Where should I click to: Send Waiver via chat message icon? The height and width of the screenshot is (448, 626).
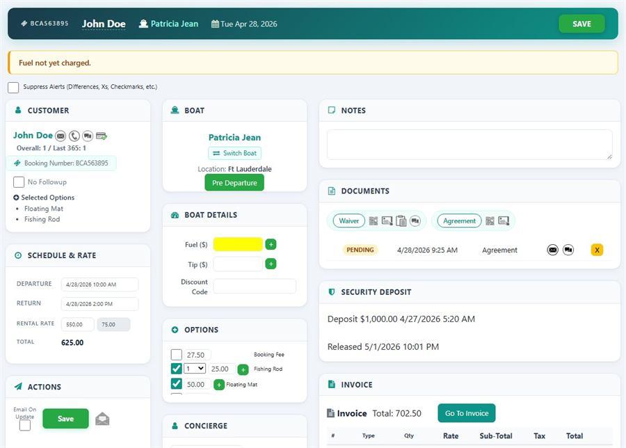(415, 221)
